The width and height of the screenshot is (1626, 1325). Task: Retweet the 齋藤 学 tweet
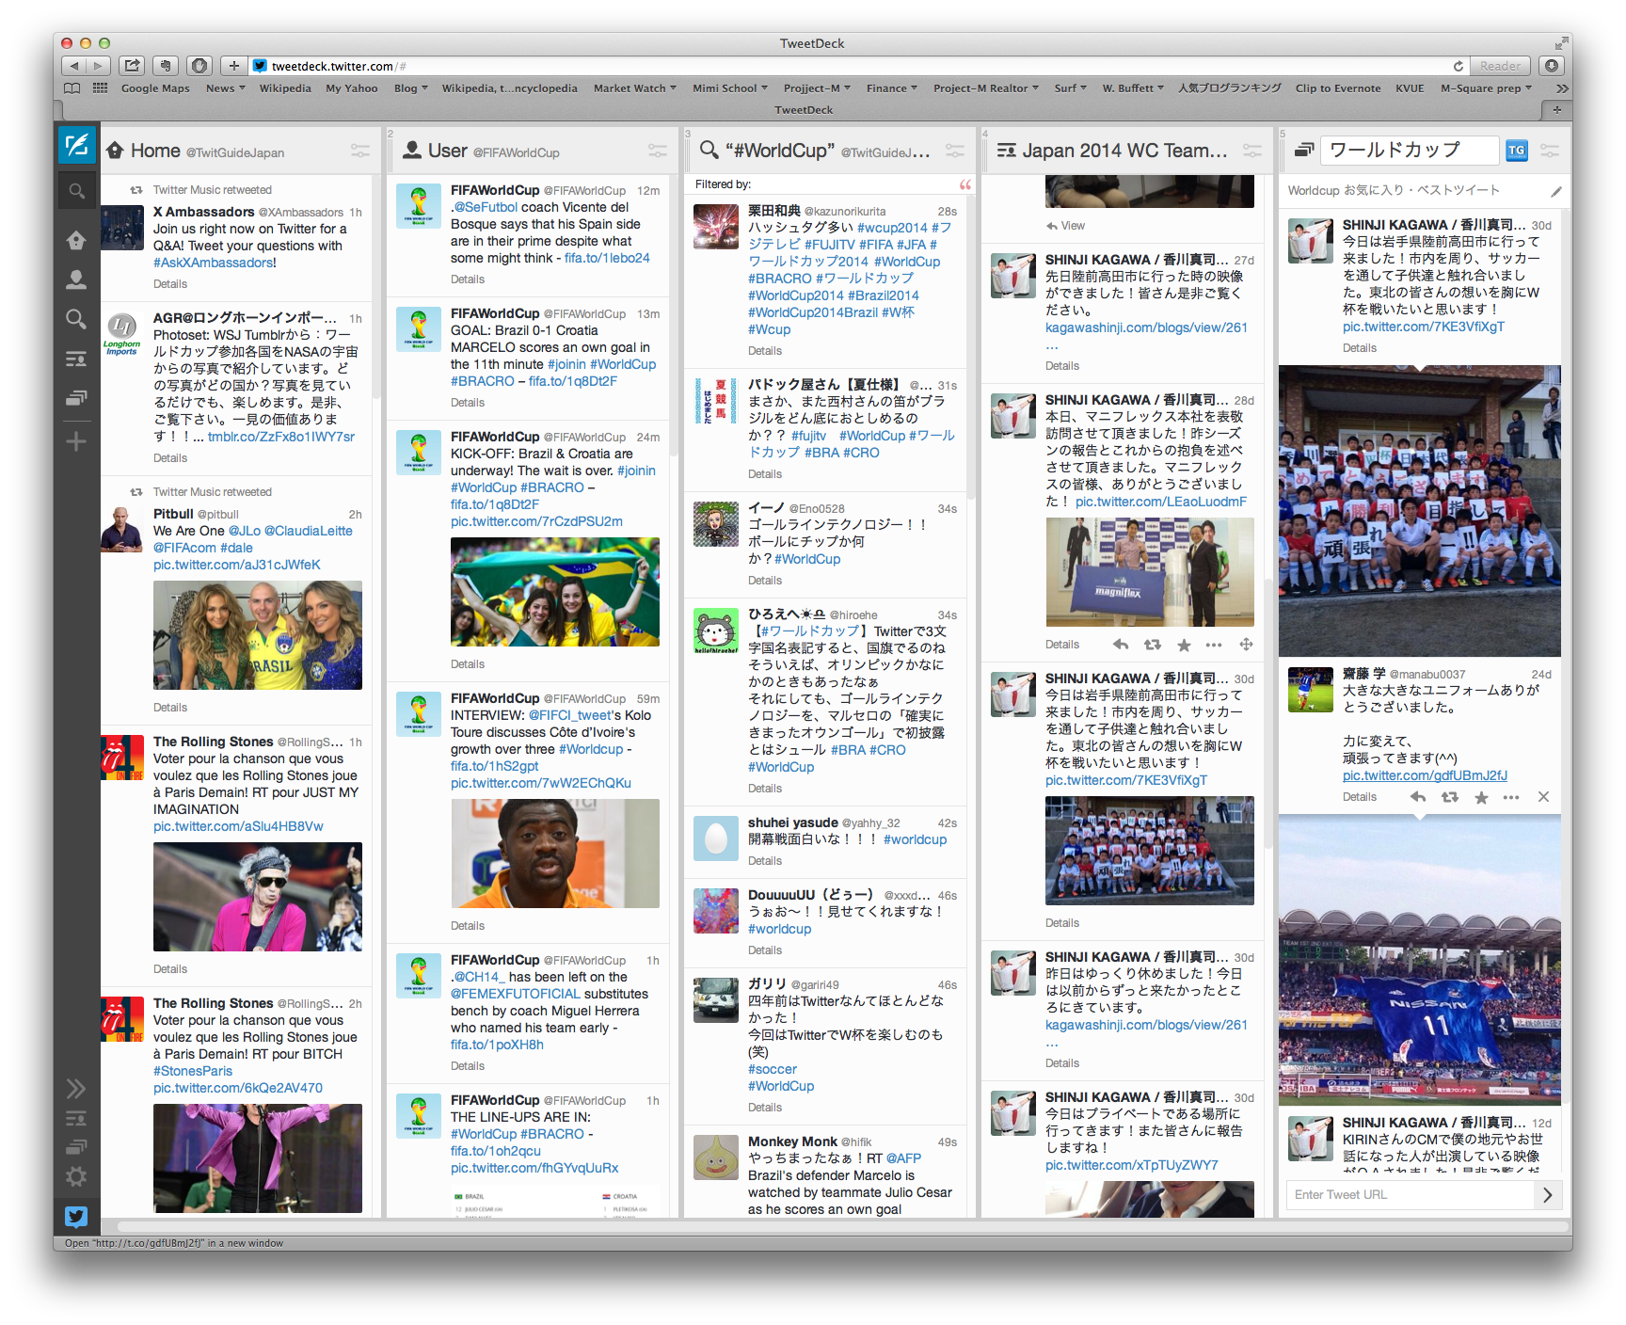1449,797
